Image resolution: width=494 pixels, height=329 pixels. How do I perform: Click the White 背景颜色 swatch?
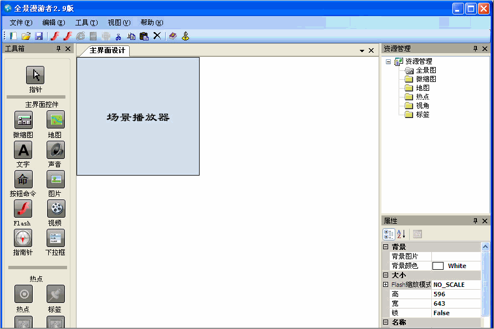(438, 266)
